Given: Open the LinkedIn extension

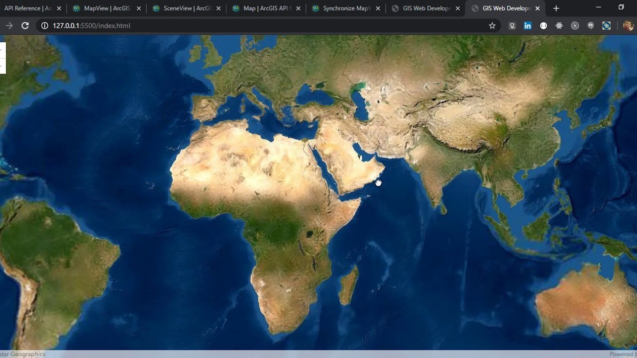Looking at the screenshot, I should click(528, 25).
